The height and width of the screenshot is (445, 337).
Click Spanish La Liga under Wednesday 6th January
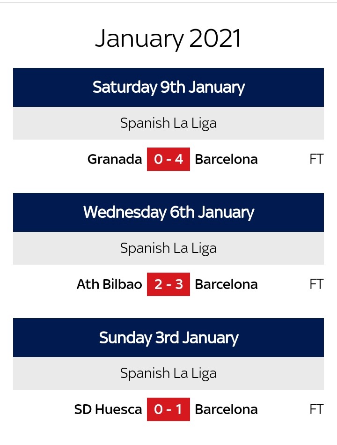pyautogui.click(x=168, y=248)
